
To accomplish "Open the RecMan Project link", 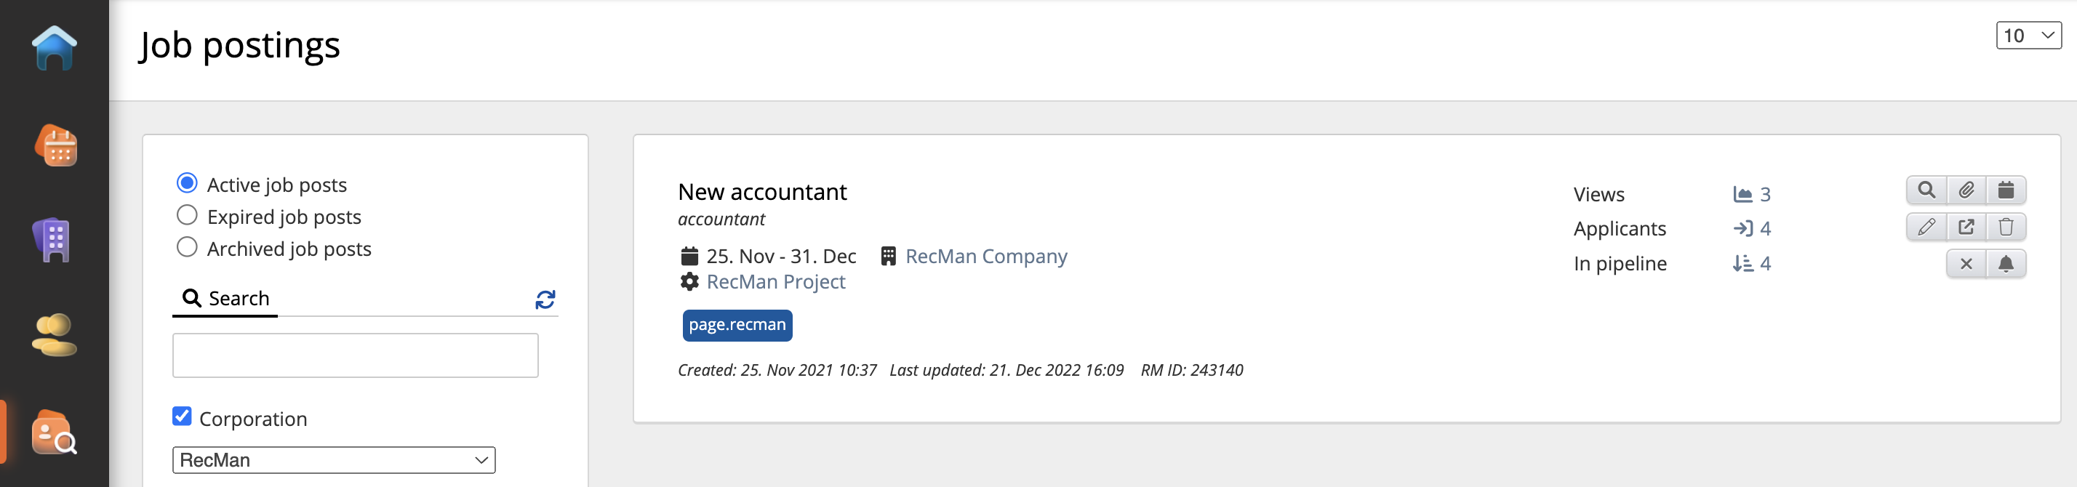I will point(775,282).
